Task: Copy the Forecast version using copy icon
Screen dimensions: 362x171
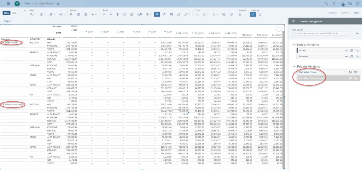Action: point(351,56)
